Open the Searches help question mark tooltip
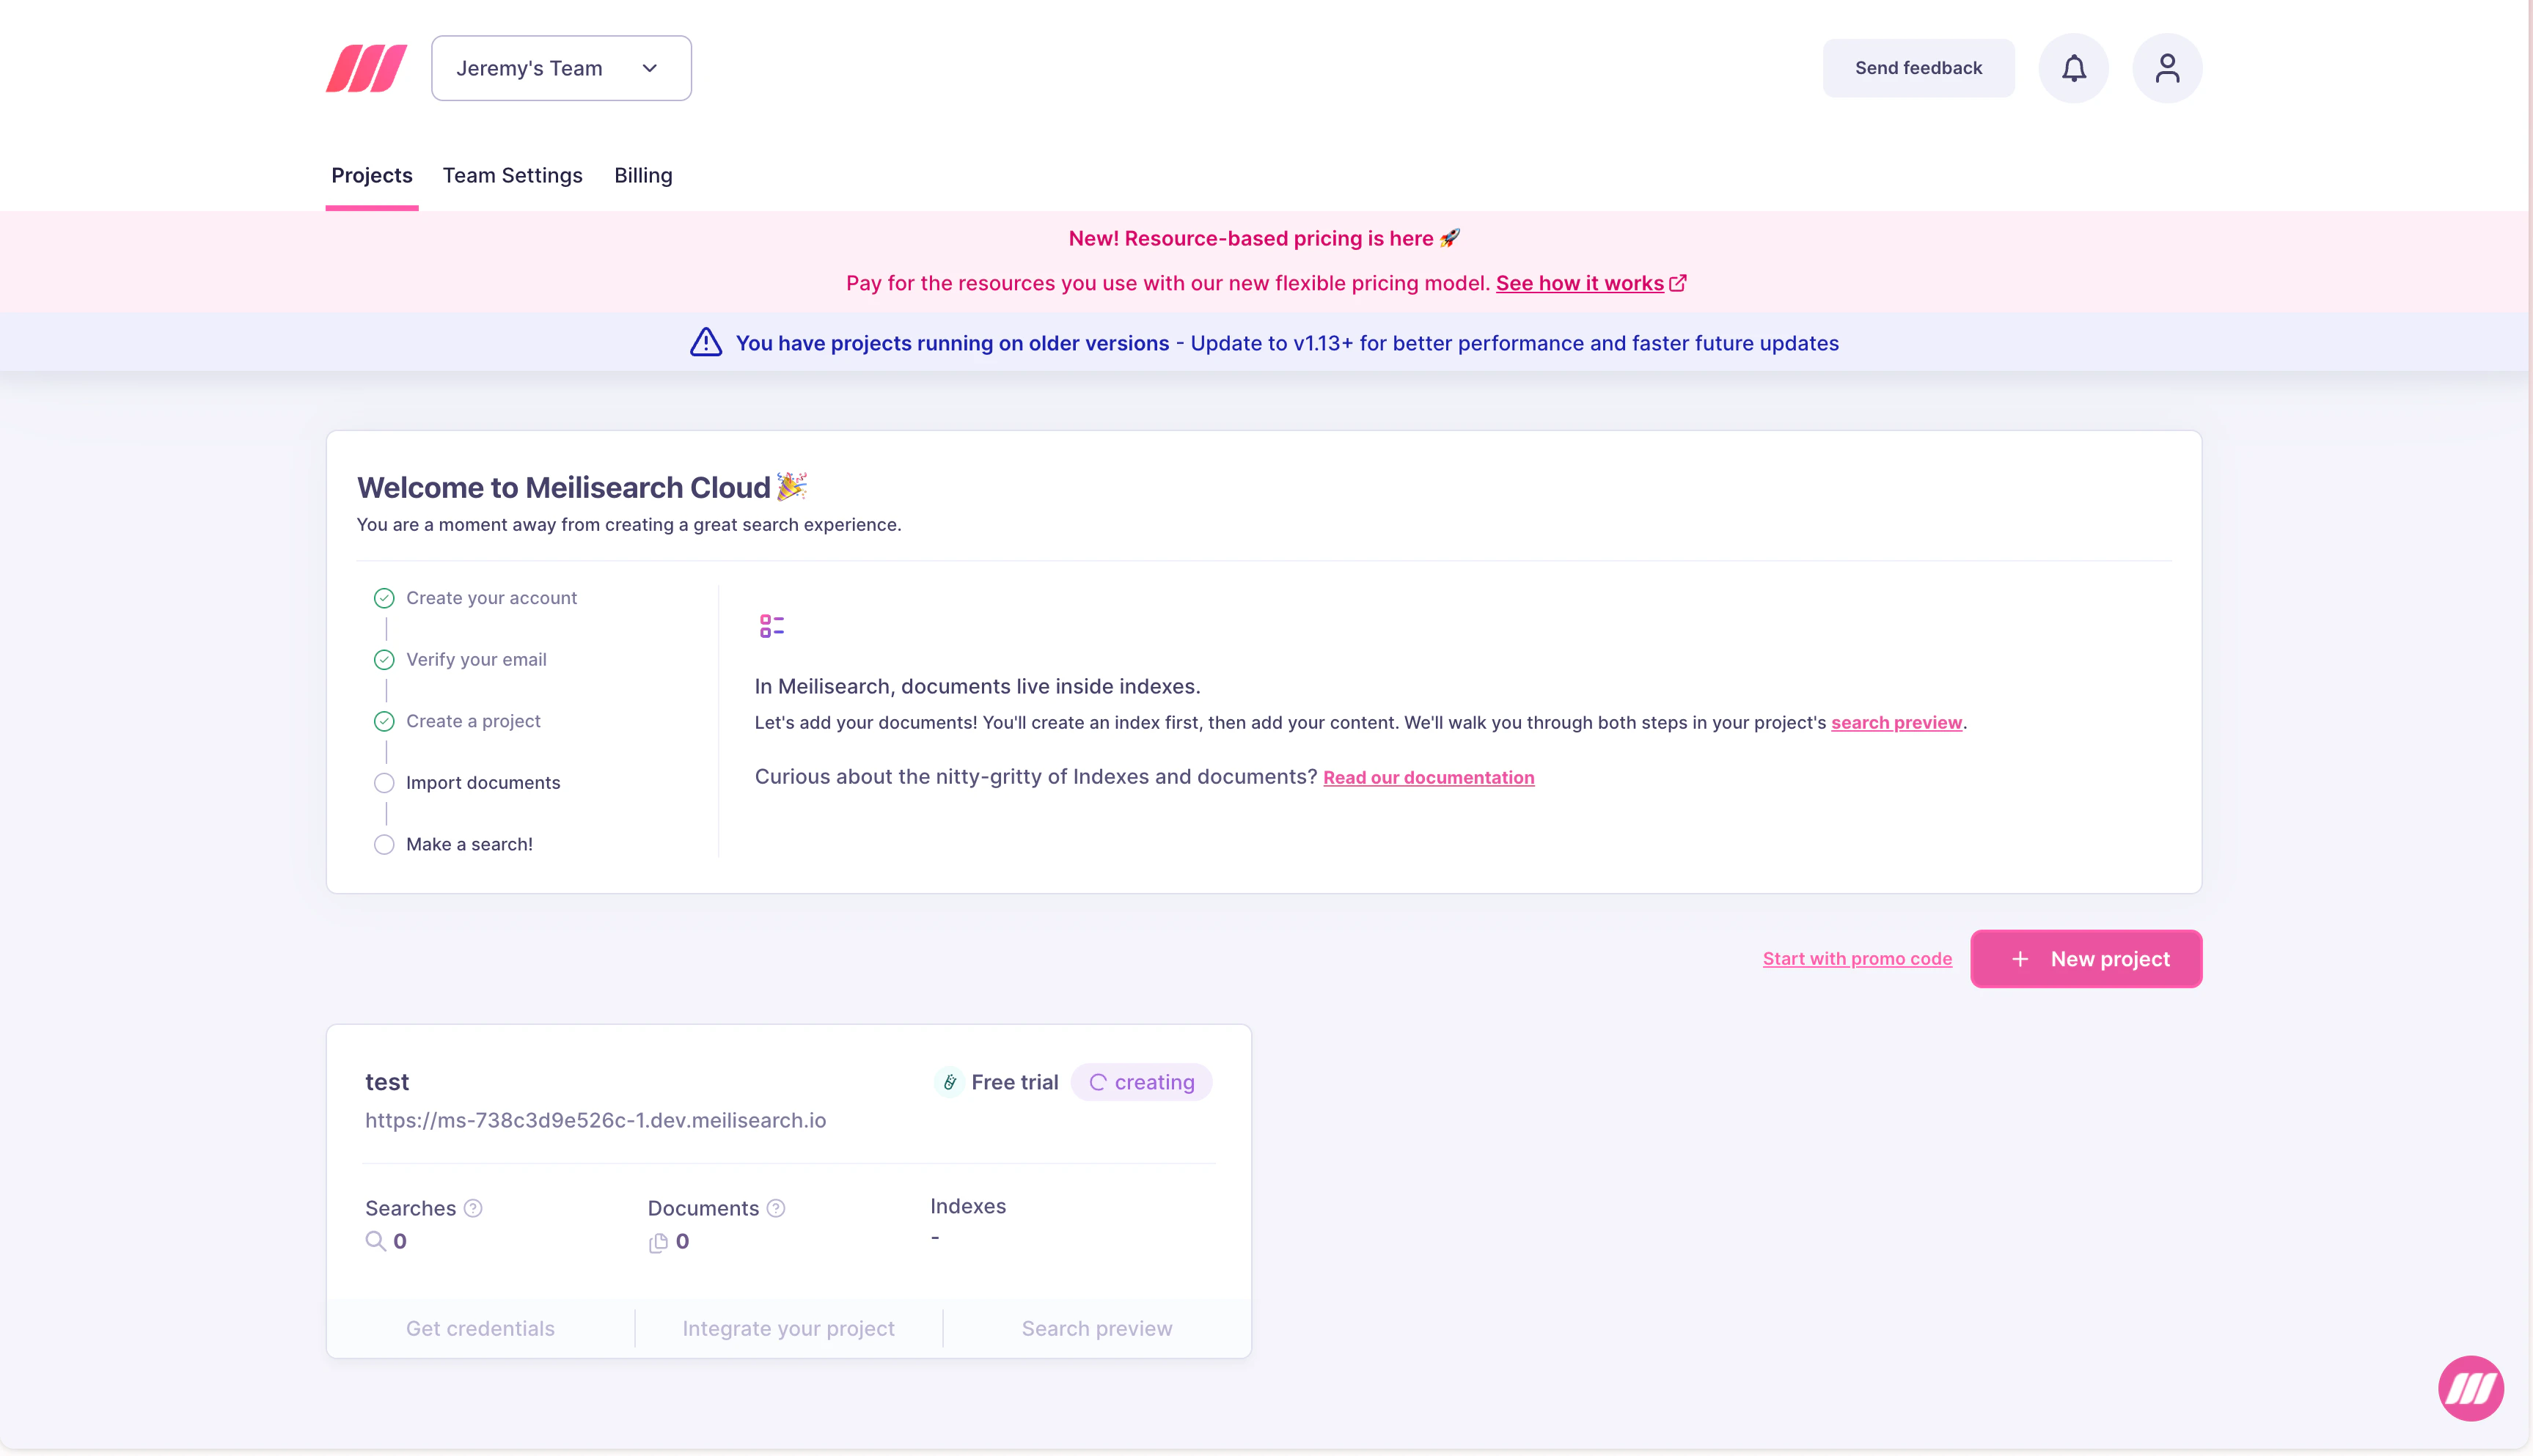2533x1456 pixels. [x=472, y=1208]
